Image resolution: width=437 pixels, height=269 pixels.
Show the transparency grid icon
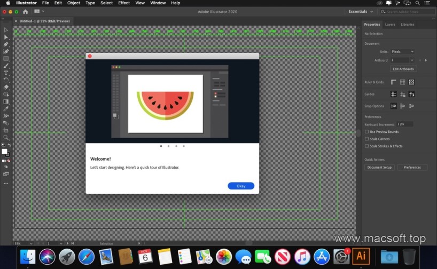click(411, 82)
